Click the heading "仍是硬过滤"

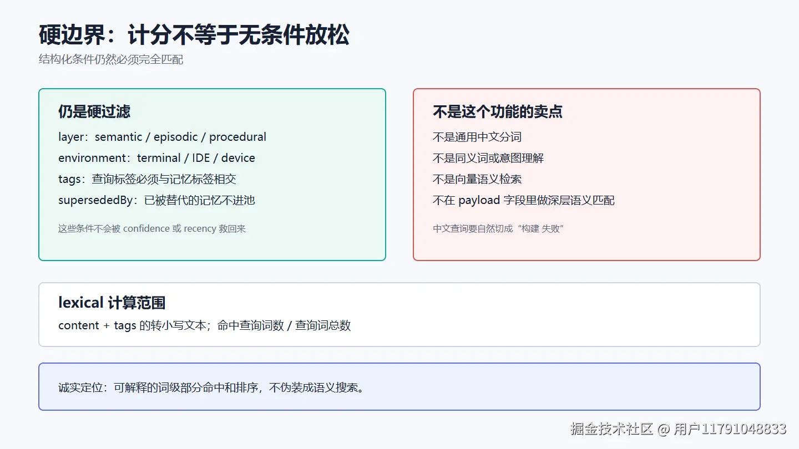(x=94, y=111)
